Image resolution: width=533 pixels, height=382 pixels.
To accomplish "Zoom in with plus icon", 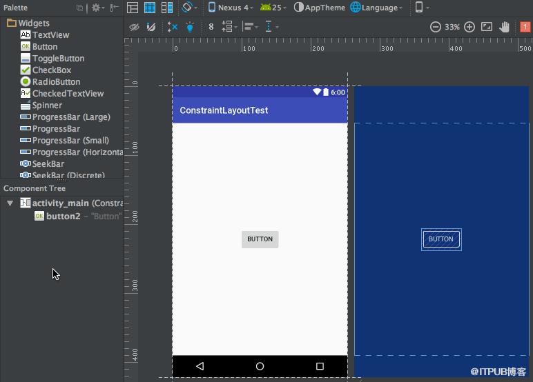I will [469, 27].
